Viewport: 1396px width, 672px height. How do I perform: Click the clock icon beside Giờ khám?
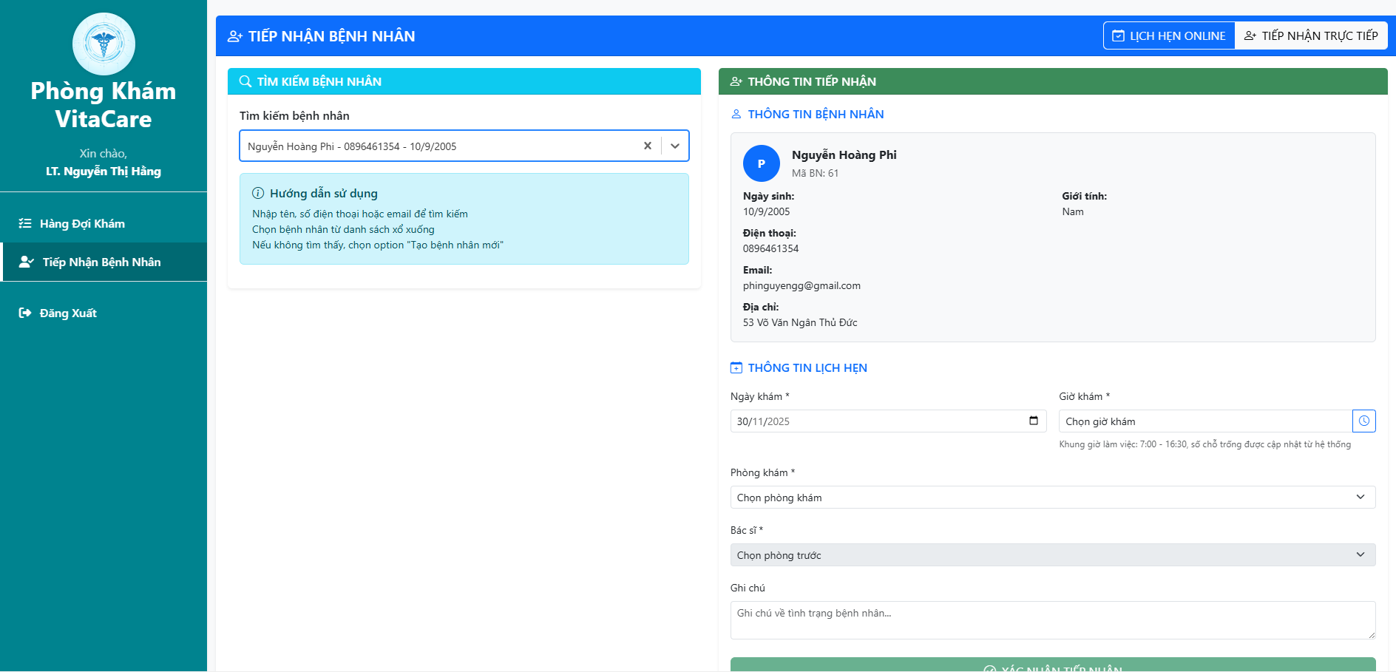coord(1363,421)
